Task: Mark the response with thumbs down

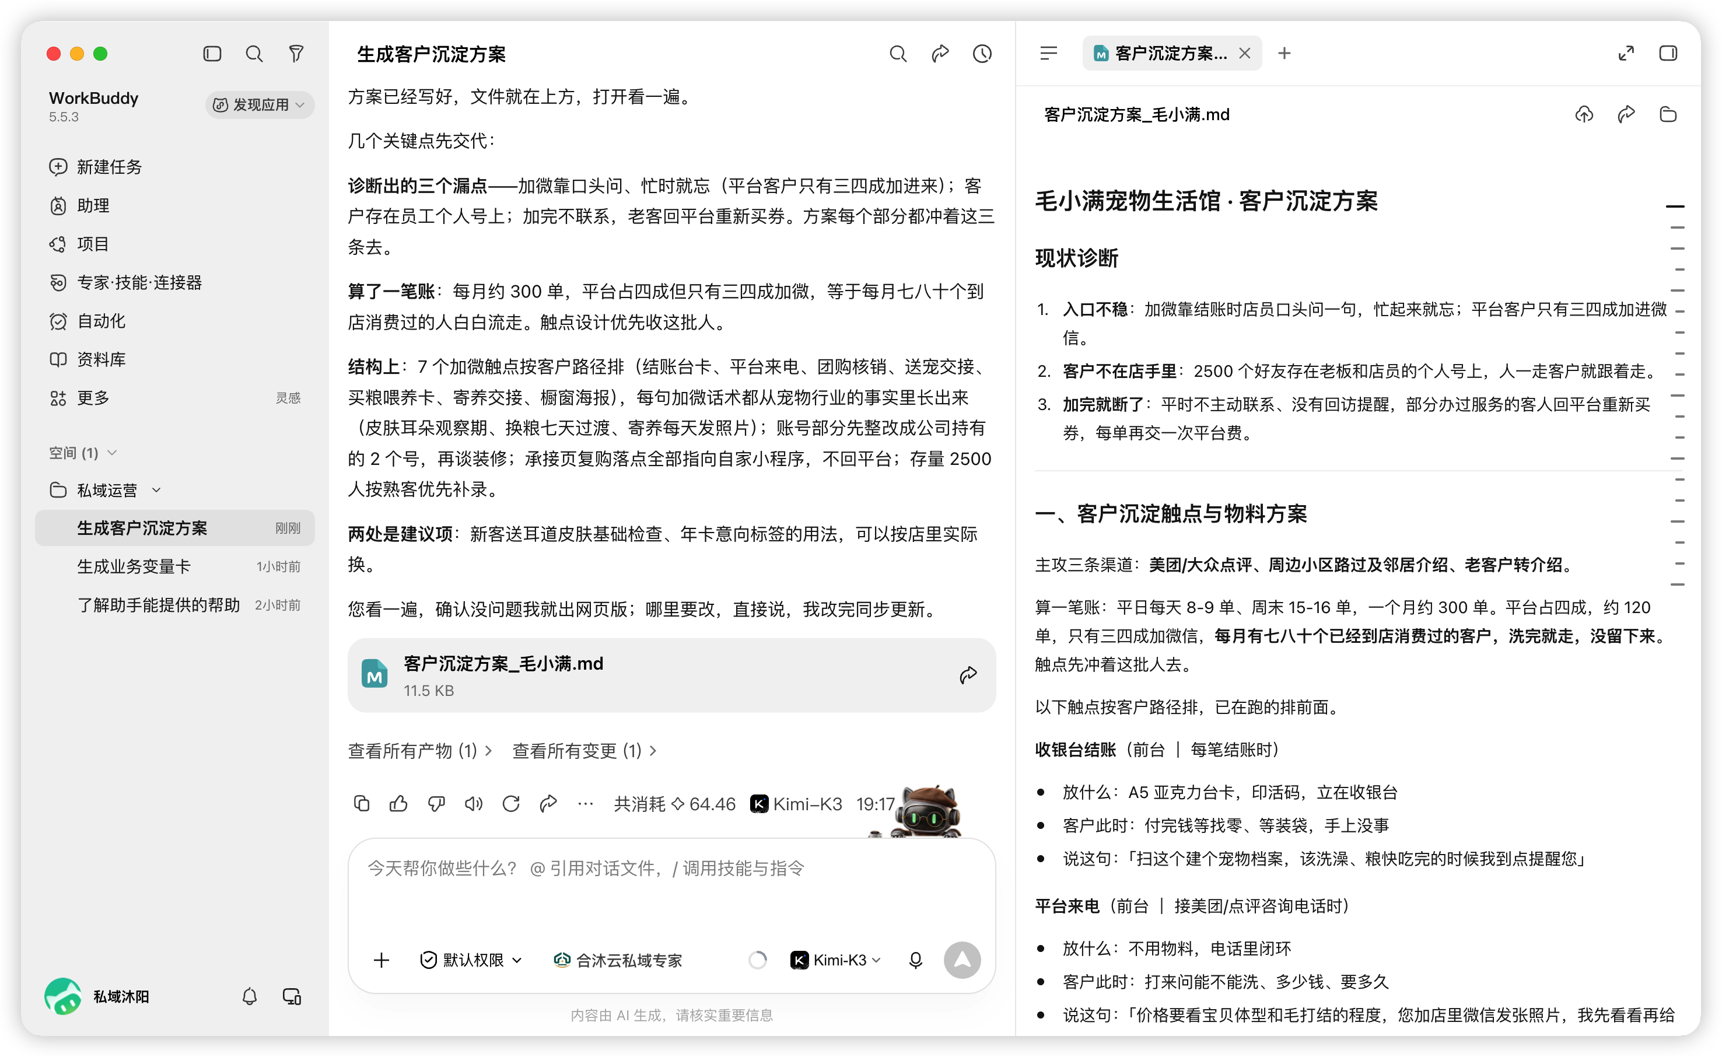Action: (436, 804)
